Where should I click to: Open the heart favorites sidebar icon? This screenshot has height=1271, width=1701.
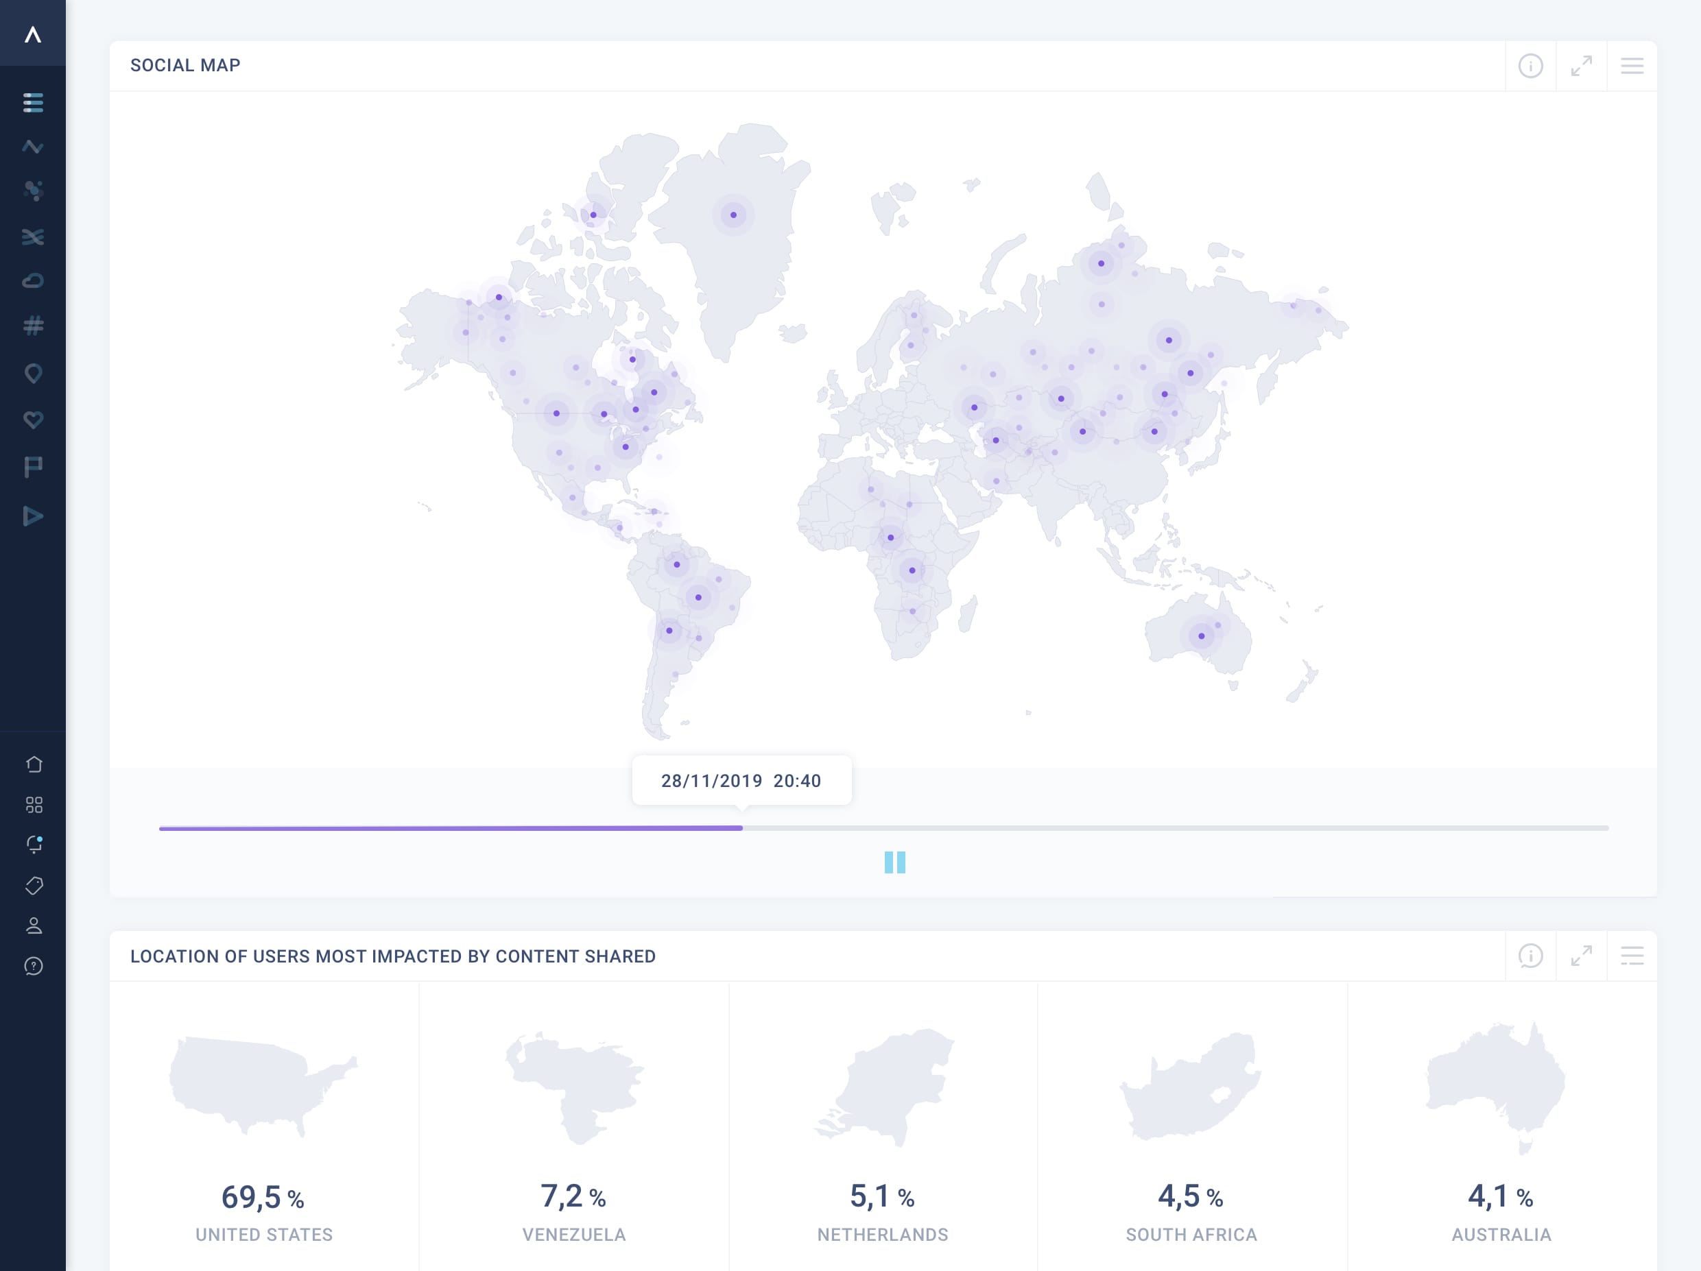coord(33,420)
